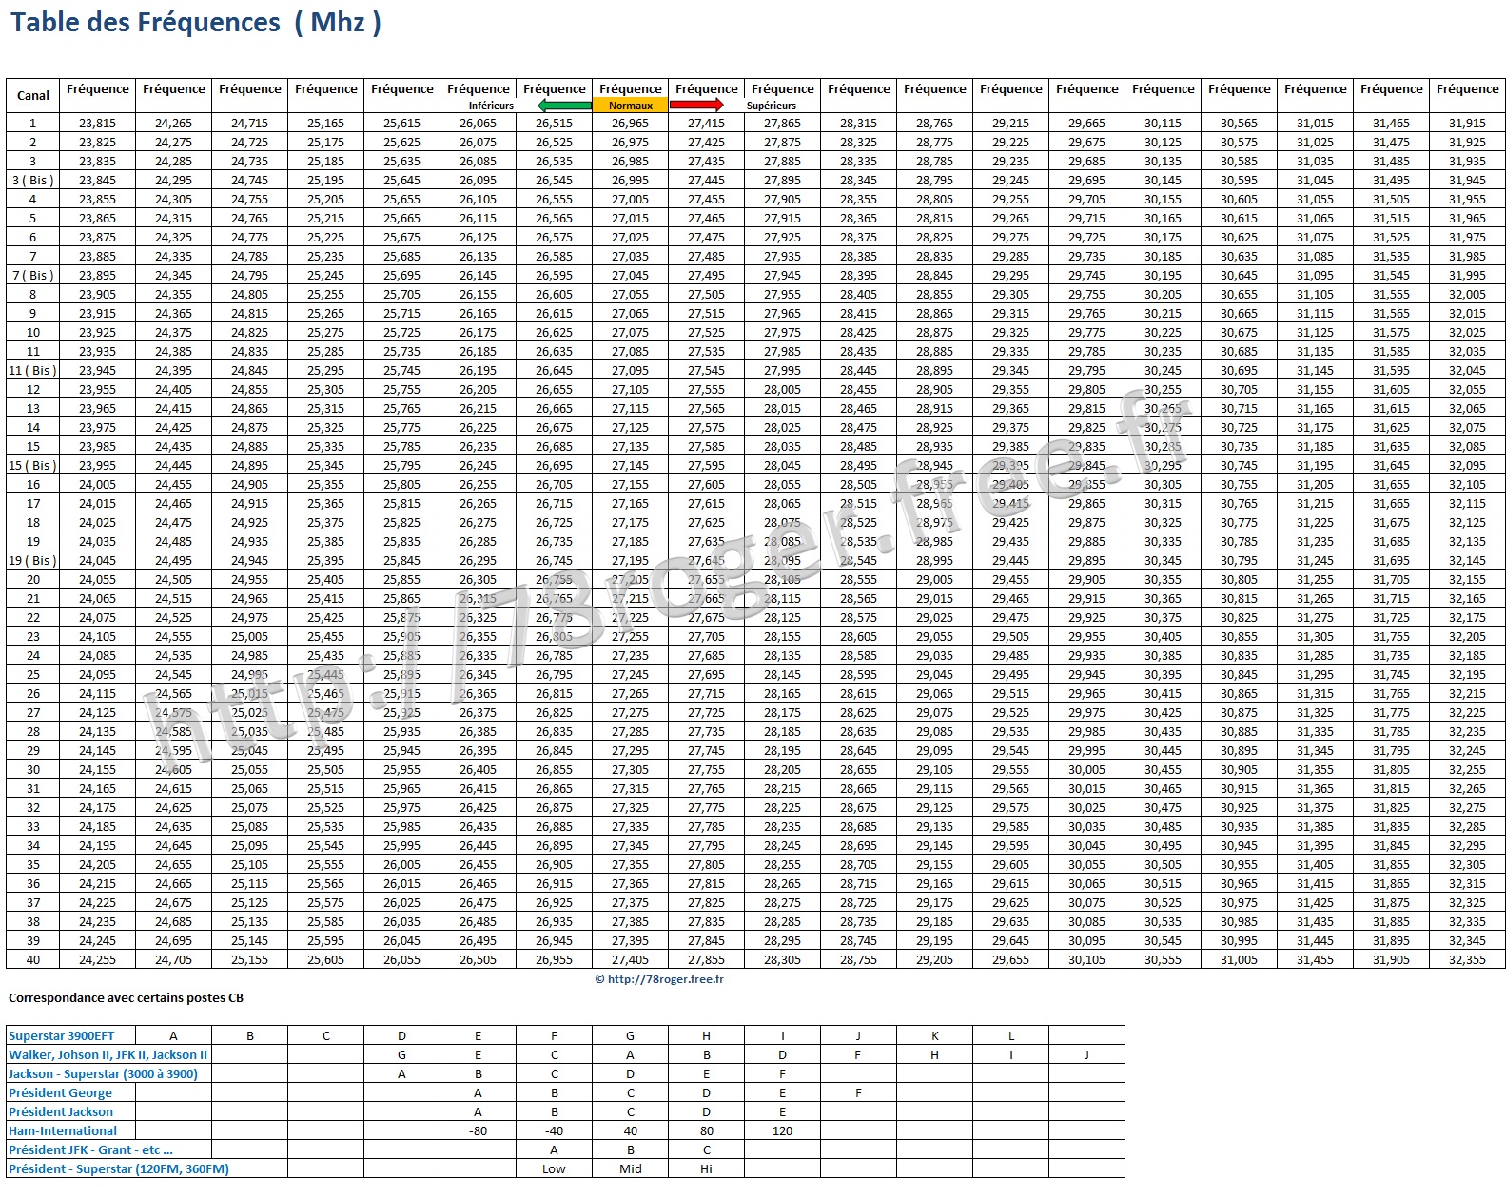Click frequency cell 23,815
Image resolution: width=1506 pixels, height=1197 pixels.
(98, 124)
